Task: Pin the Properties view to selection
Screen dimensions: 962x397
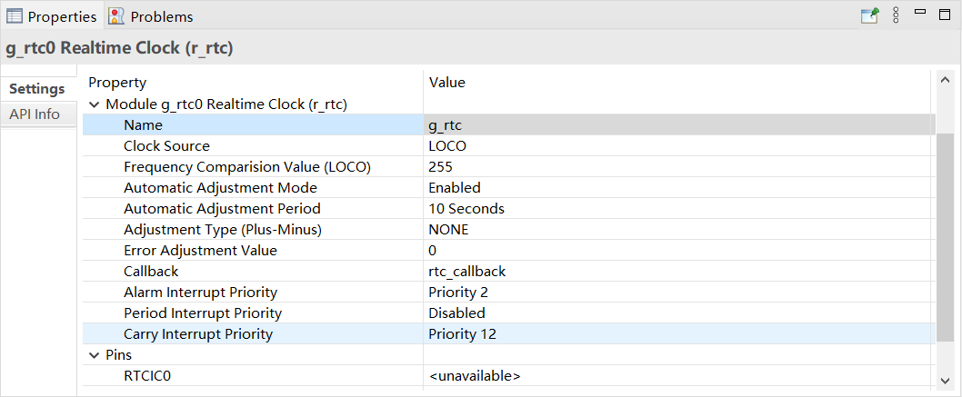Action: pyautogui.click(x=870, y=15)
